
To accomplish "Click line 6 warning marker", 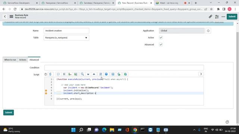I will [46, 93].
